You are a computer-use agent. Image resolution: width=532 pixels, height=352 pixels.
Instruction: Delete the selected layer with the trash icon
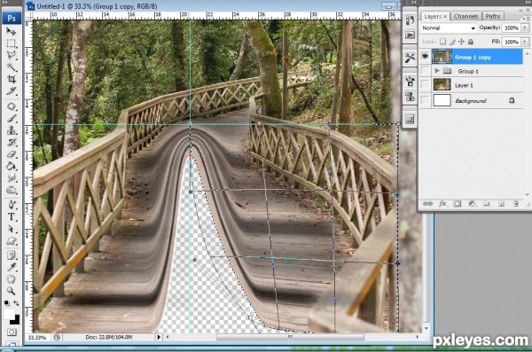tap(516, 204)
